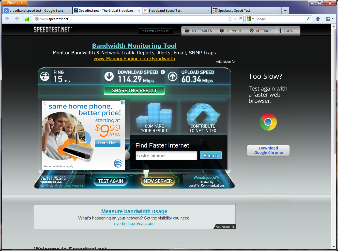Click the reload page icon
338x251 pixels.
click(240, 19)
